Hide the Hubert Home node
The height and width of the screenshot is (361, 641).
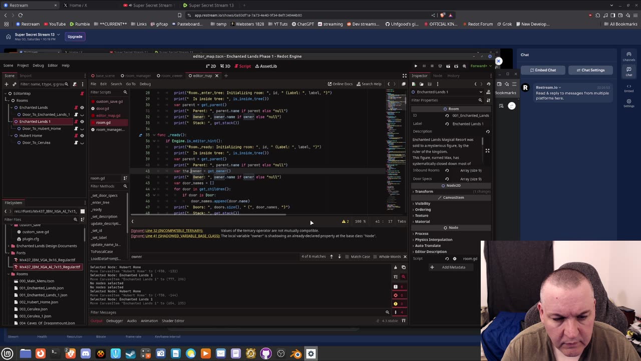pyautogui.click(x=82, y=135)
